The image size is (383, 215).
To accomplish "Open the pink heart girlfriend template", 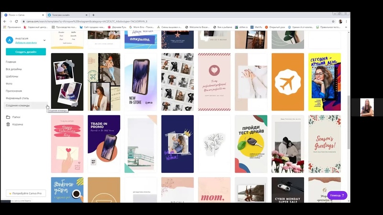I will point(214,82).
